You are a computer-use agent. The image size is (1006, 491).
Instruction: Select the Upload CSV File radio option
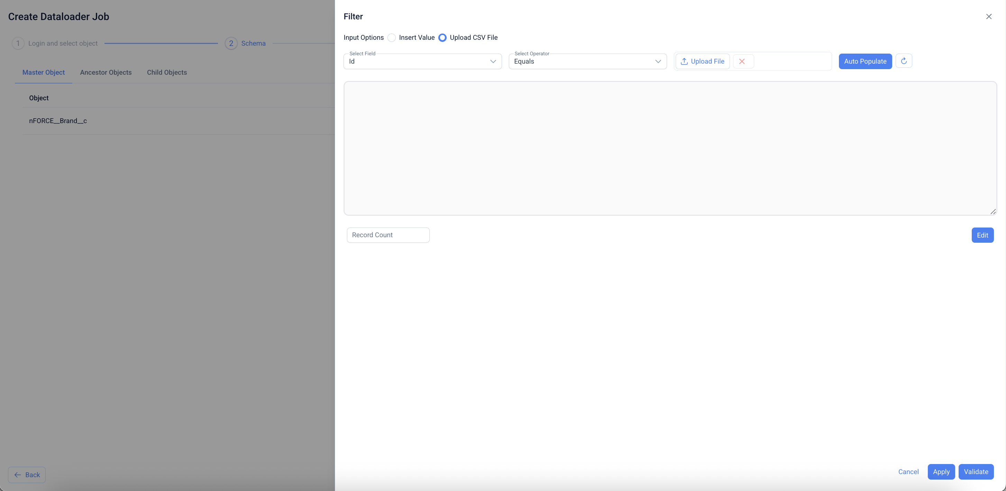click(442, 37)
